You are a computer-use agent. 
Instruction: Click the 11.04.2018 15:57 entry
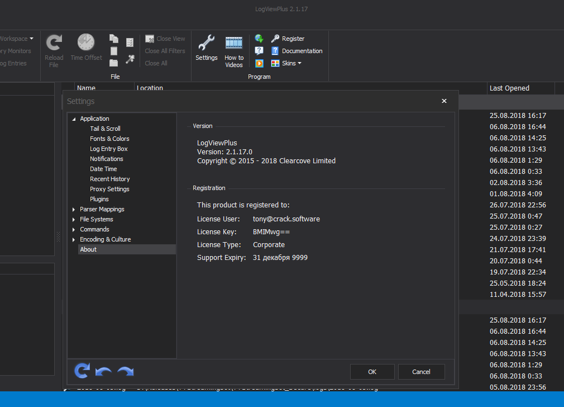518,294
